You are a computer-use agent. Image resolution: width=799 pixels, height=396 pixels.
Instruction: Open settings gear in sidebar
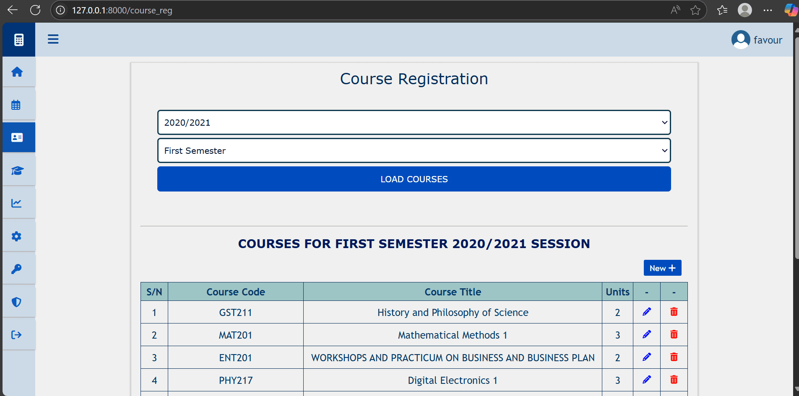pos(16,236)
